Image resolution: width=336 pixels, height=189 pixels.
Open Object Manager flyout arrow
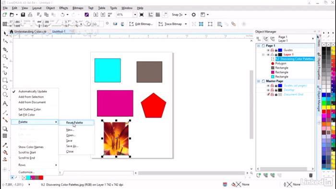(x=313, y=39)
